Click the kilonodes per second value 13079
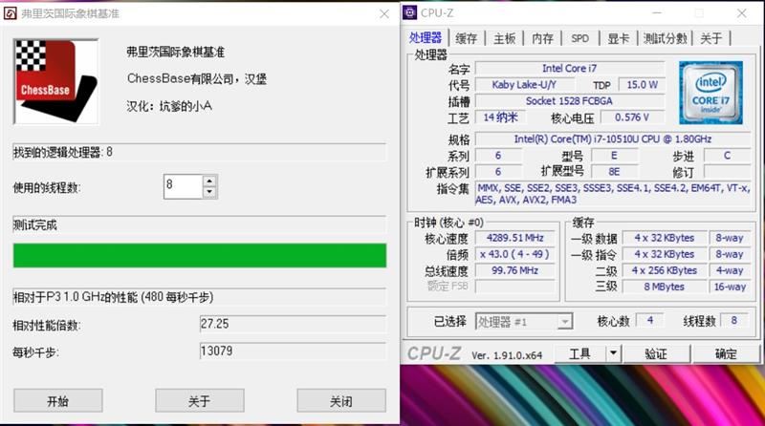This screenshot has width=765, height=426. (293, 351)
